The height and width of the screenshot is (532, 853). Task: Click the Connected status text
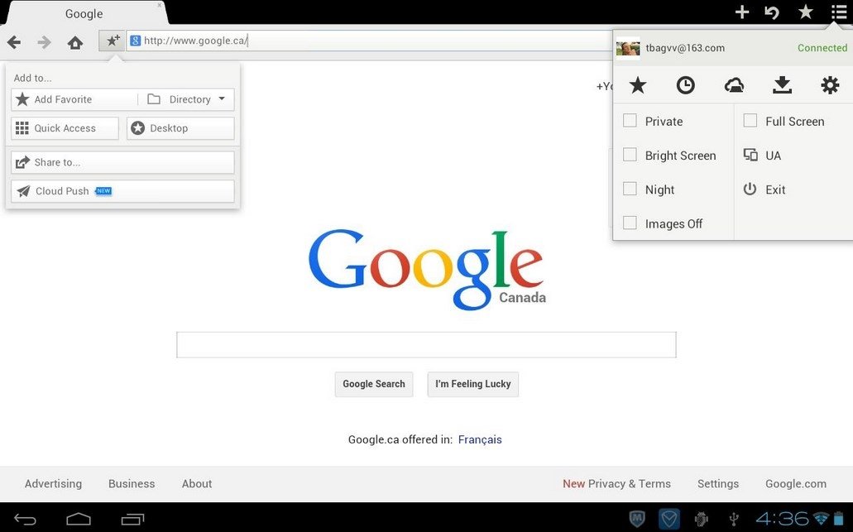coord(822,48)
